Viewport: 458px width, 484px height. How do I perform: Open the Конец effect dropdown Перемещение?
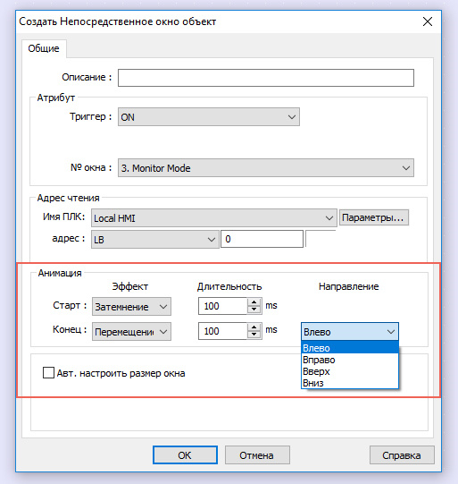[131, 332]
